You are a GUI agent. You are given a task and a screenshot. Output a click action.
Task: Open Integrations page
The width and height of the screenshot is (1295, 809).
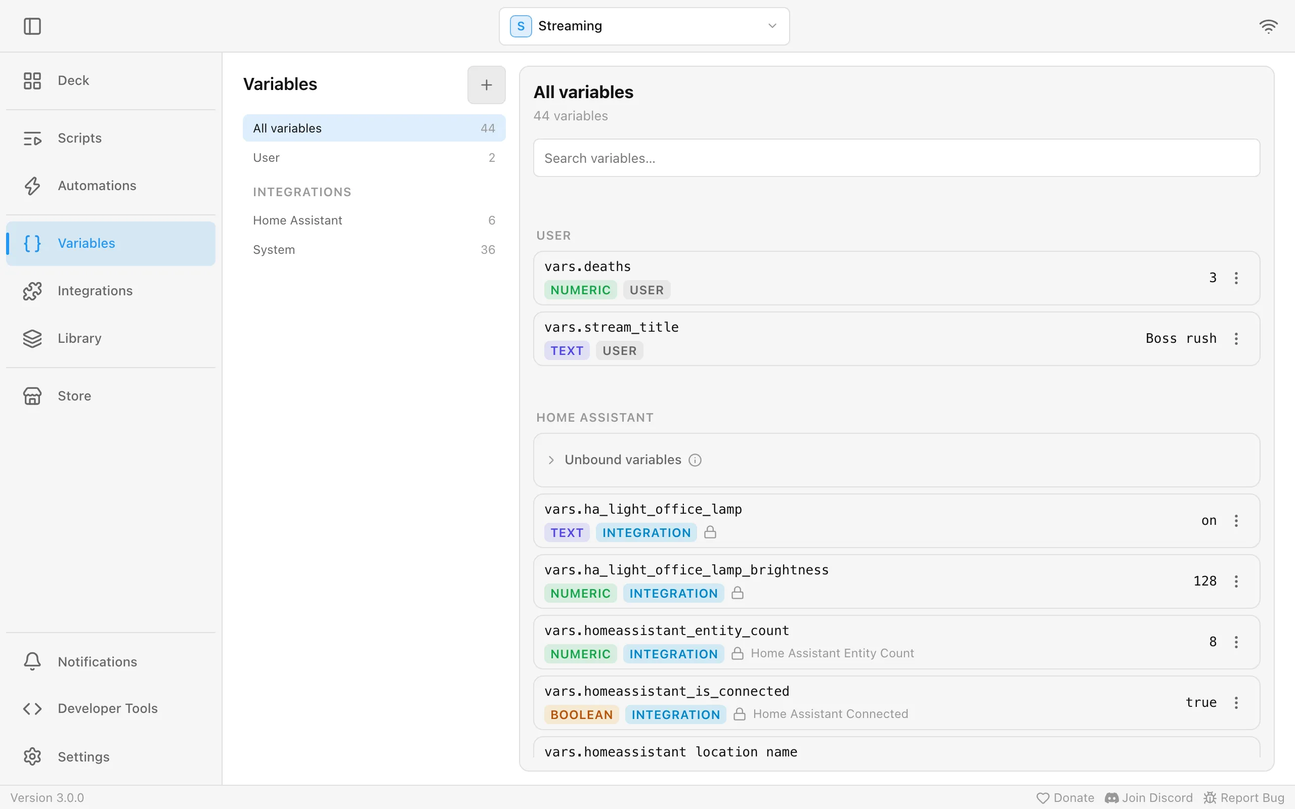tap(111, 291)
